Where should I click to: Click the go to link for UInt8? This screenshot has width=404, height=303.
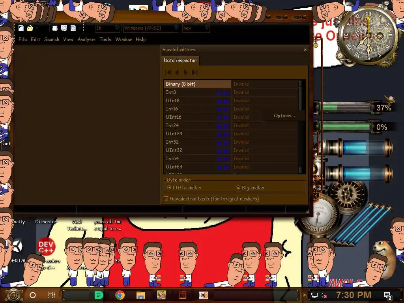click(x=223, y=101)
